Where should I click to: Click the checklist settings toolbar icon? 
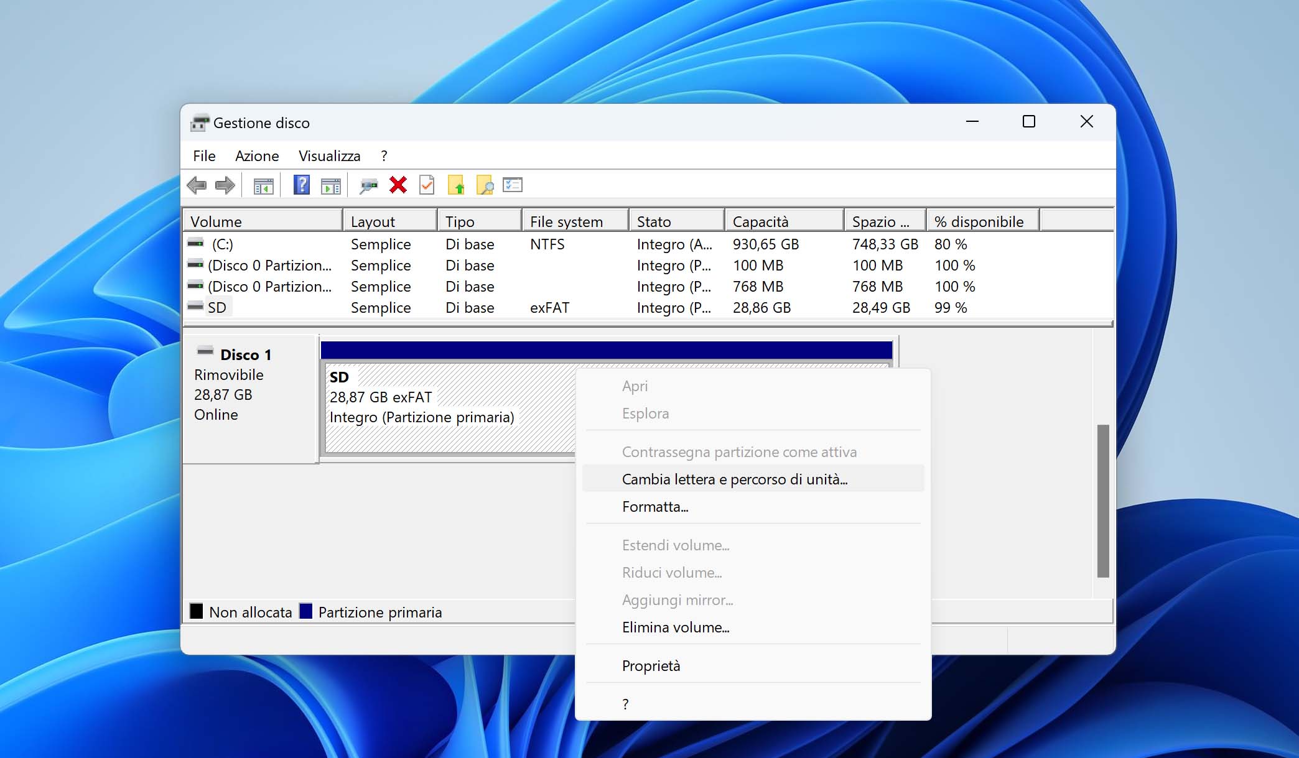point(513,185)
